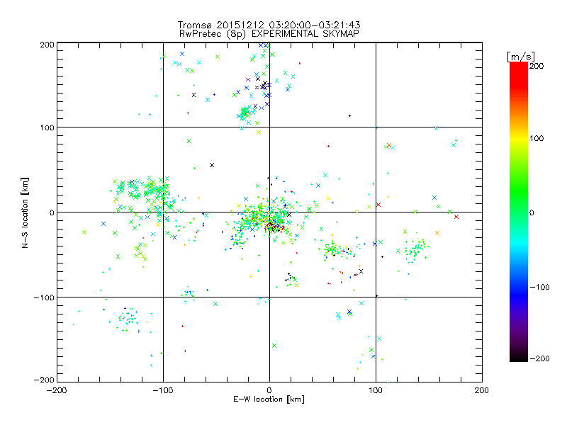The image size is (567, 425).
Task: Pick the black section of the colorbar
Action: point(519,356)
